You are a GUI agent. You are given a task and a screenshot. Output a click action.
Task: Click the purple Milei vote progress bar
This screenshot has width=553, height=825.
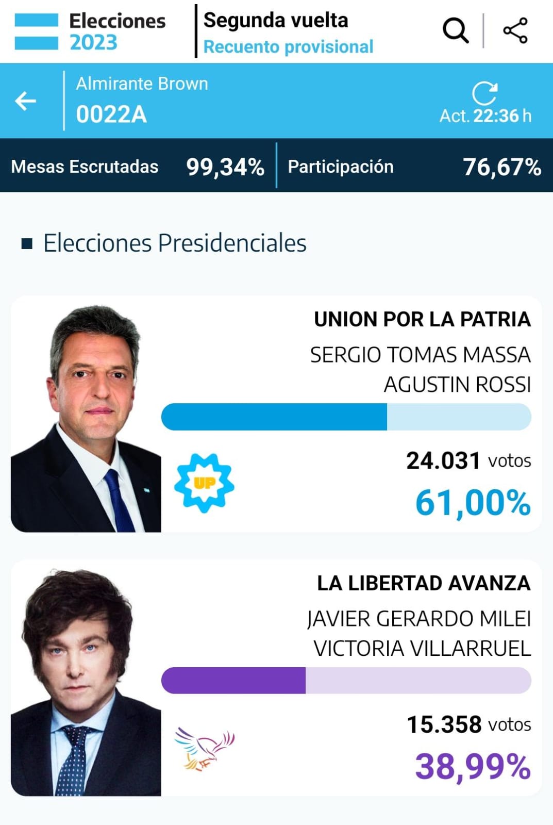pyautogui.click(x=346, y=681)
